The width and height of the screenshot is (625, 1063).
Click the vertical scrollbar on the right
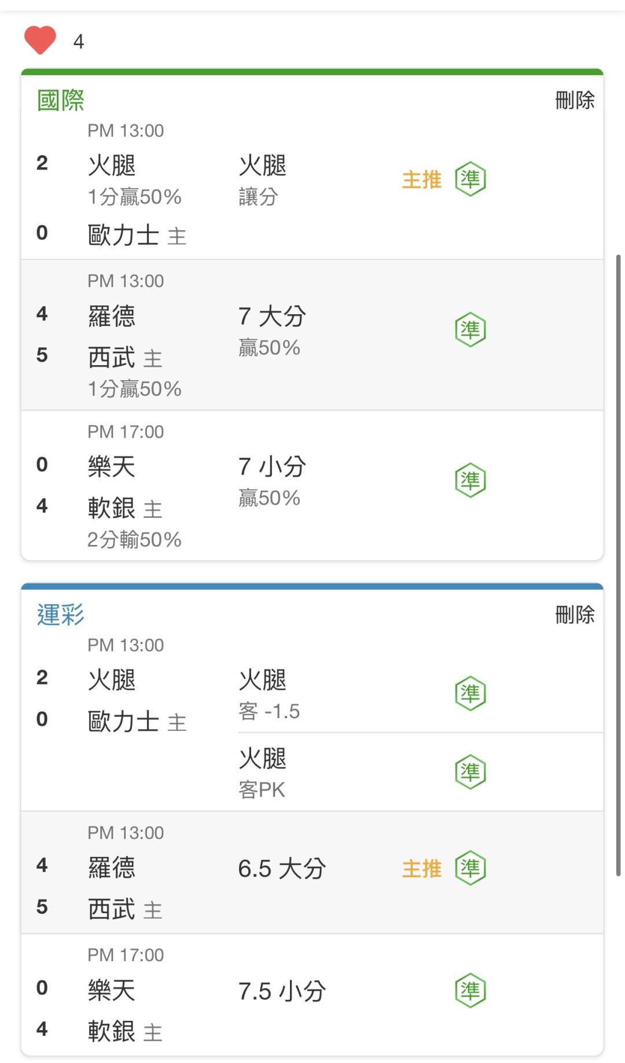[618, 564]
